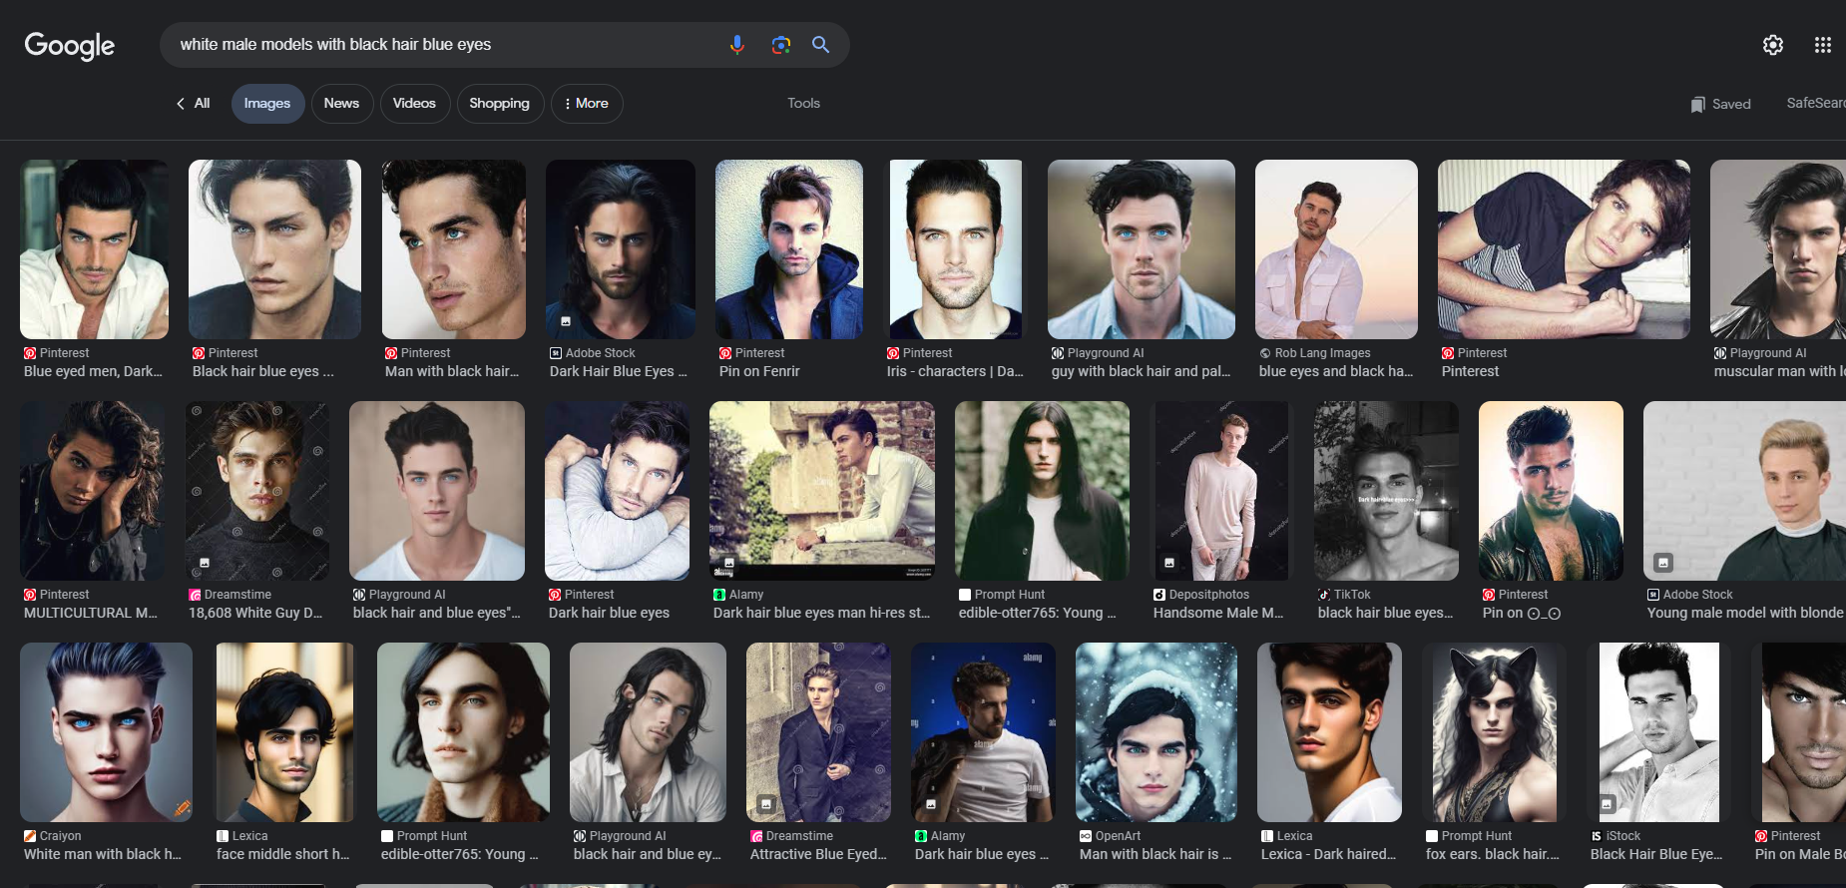
Task: Open the OpenArt snowy man thumbnail
Action: [1156, 732]
